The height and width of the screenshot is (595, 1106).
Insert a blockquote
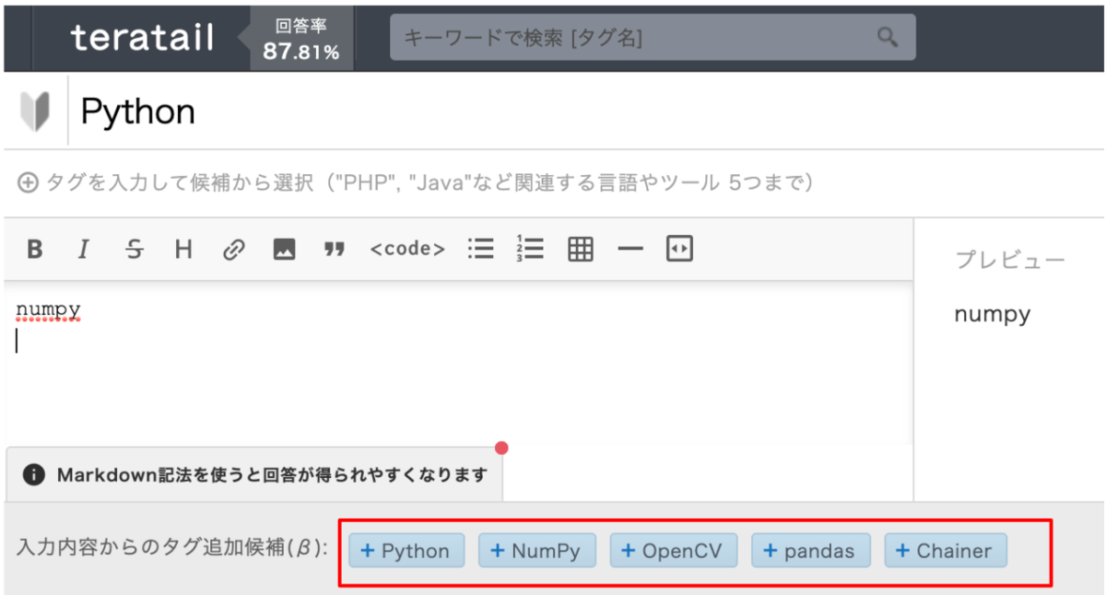coord(334,249)
